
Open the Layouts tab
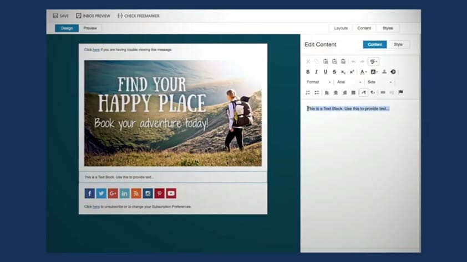pos(341,28)
